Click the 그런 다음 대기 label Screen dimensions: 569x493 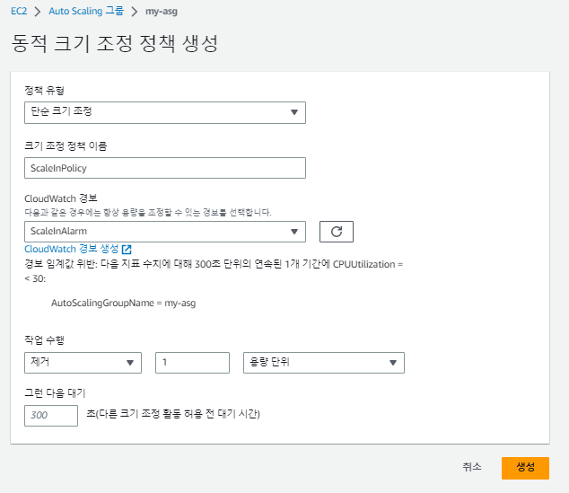click(55, 392)
